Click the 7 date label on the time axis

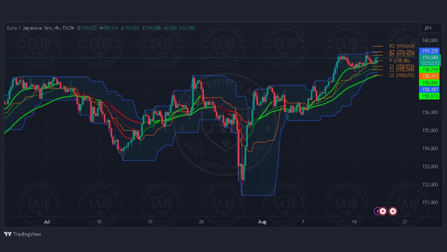(x=303, y=222)
